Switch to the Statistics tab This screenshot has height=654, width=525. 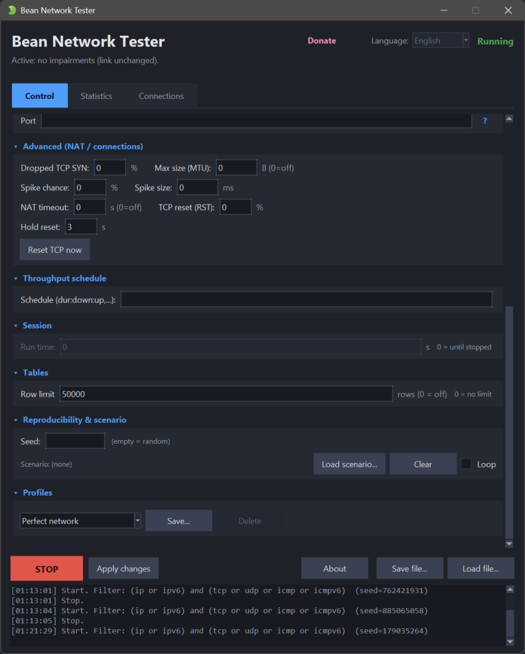point(97,96)
